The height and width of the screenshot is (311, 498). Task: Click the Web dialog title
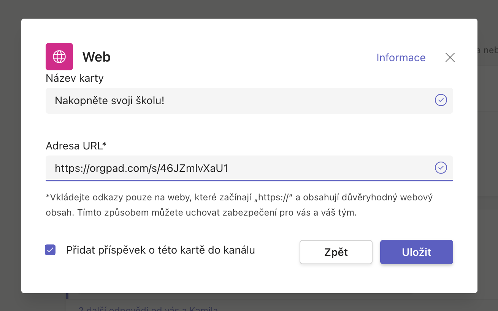96,56
